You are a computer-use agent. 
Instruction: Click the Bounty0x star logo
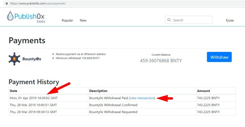(14, 59)
